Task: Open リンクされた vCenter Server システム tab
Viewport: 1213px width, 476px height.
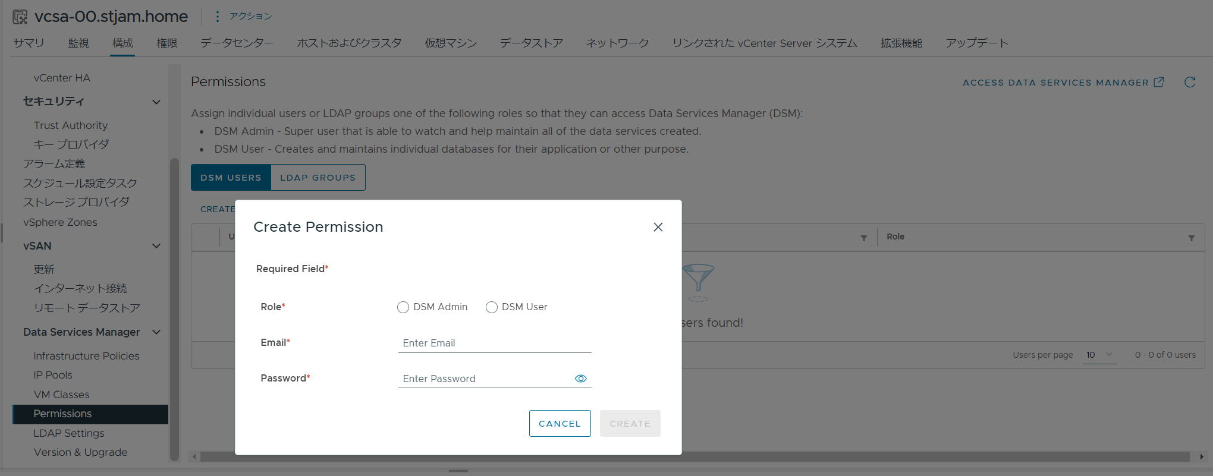Action: coord(765,43)
